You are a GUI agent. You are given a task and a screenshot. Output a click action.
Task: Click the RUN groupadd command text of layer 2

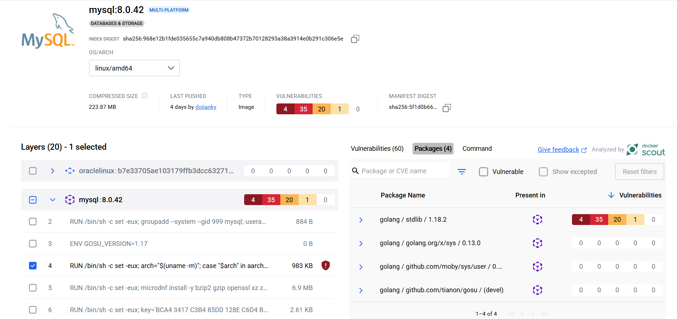pyautogui.click(x=168, y=221)
